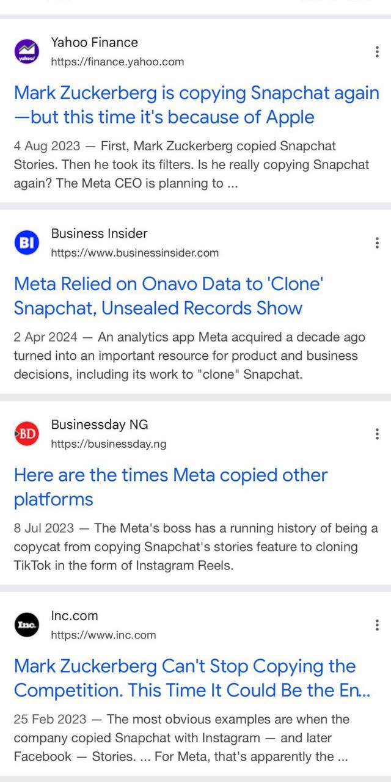Click the Inc.com black circular logo
Screen dimensions: 391x782
click(x=27, y=625)
